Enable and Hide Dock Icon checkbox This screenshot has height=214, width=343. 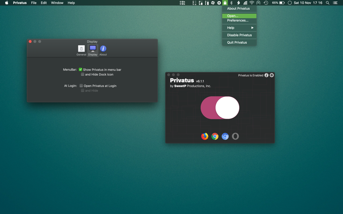82,74
